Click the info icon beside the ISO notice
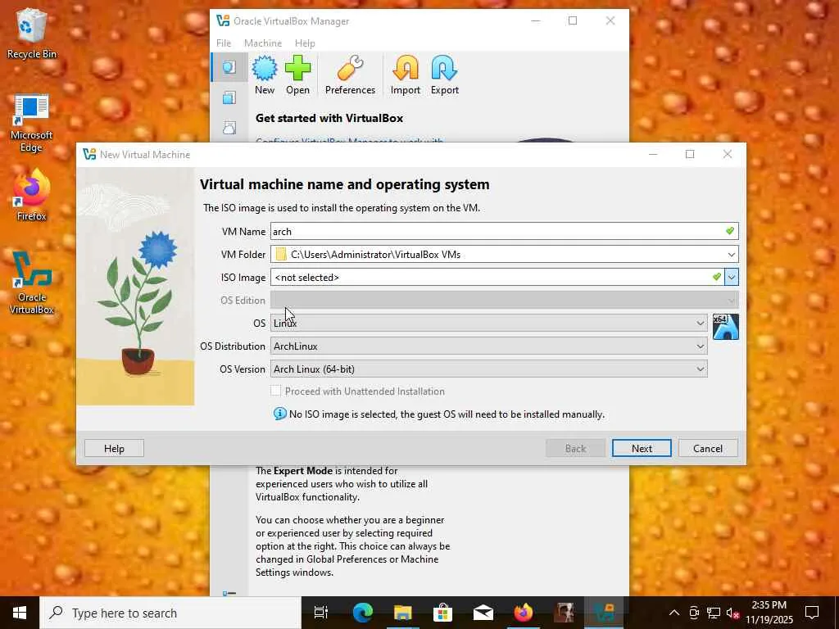The width and height of the screenshot is (839, 629). 280,414
